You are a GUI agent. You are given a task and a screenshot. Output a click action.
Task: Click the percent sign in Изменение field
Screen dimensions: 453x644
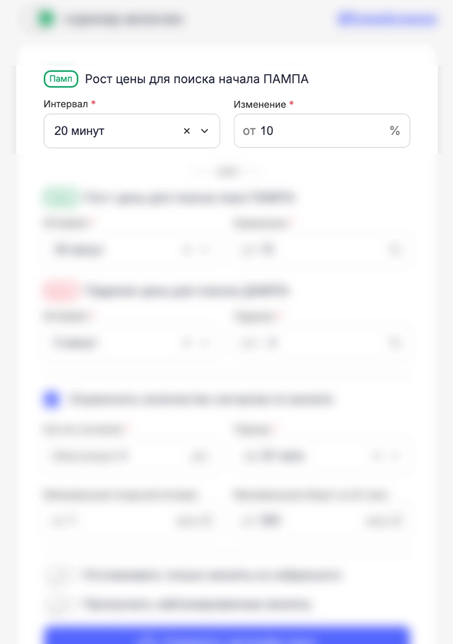(x=395, y=131)
